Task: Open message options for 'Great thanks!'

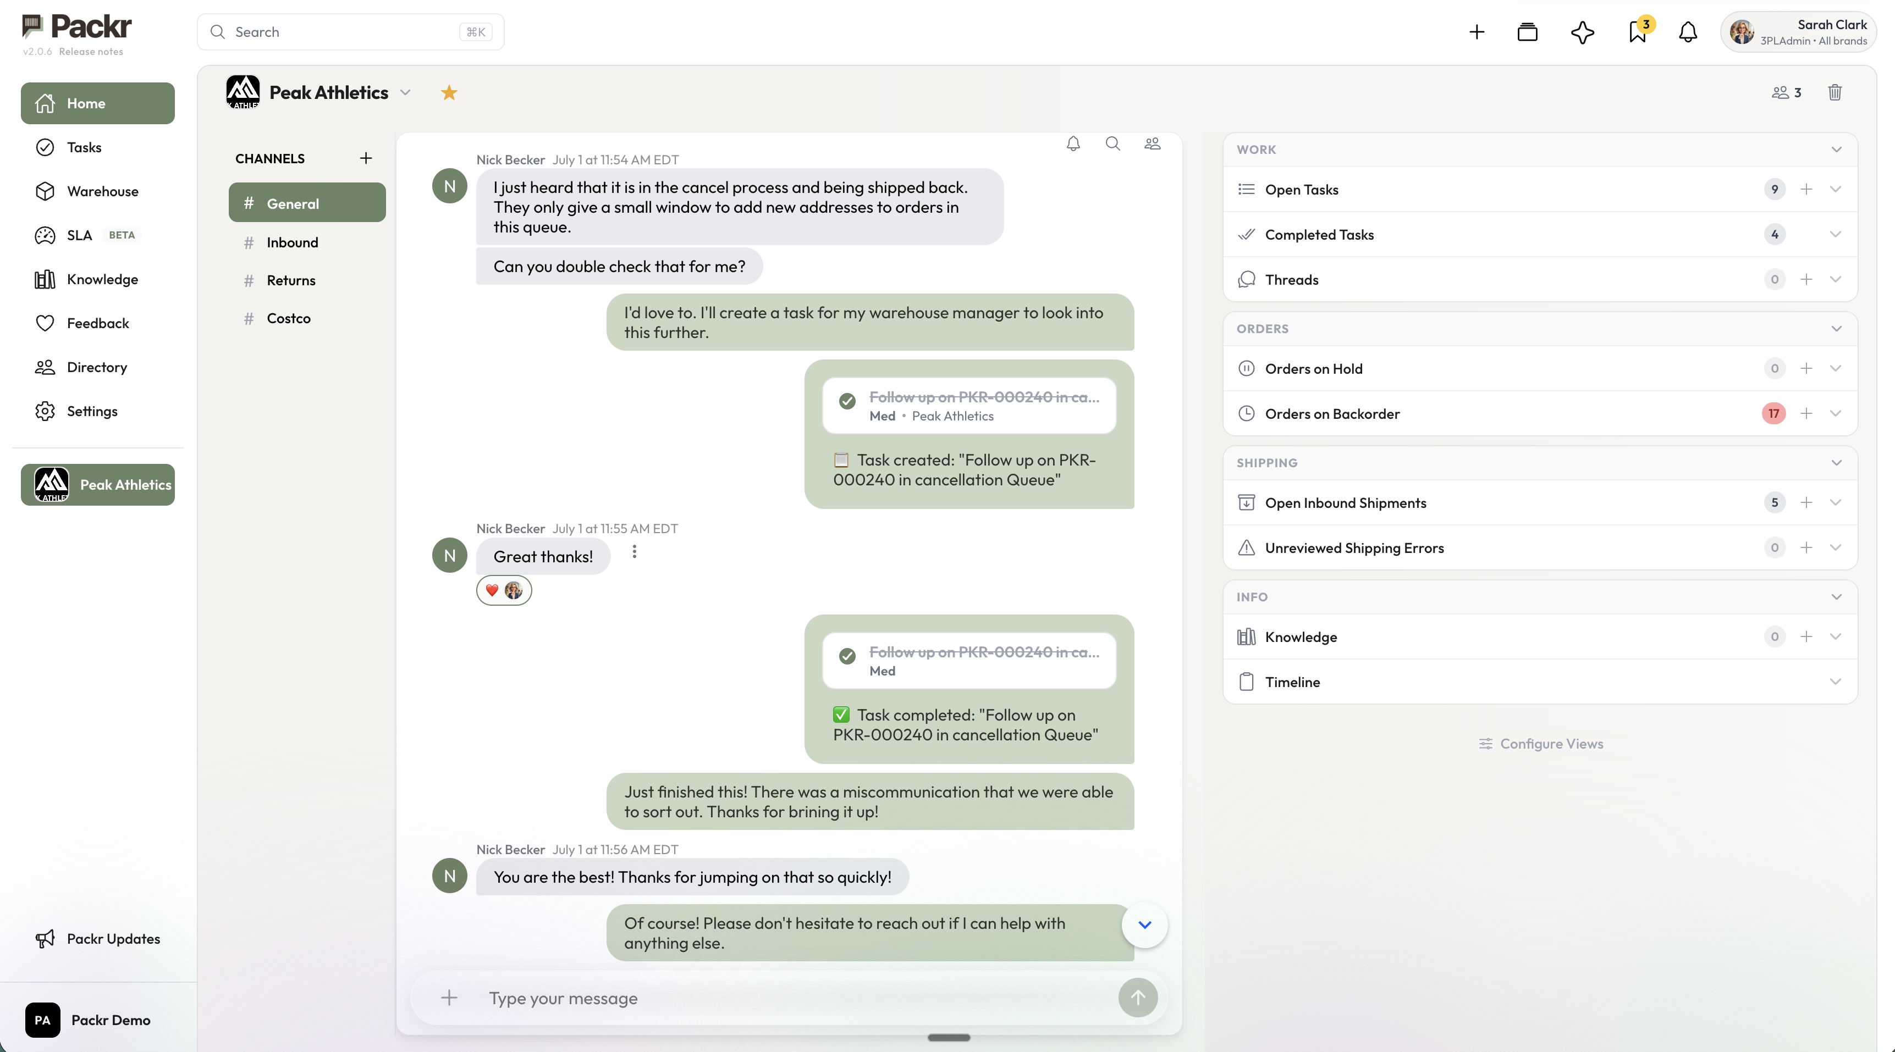Action: click(x=634, y=551)
